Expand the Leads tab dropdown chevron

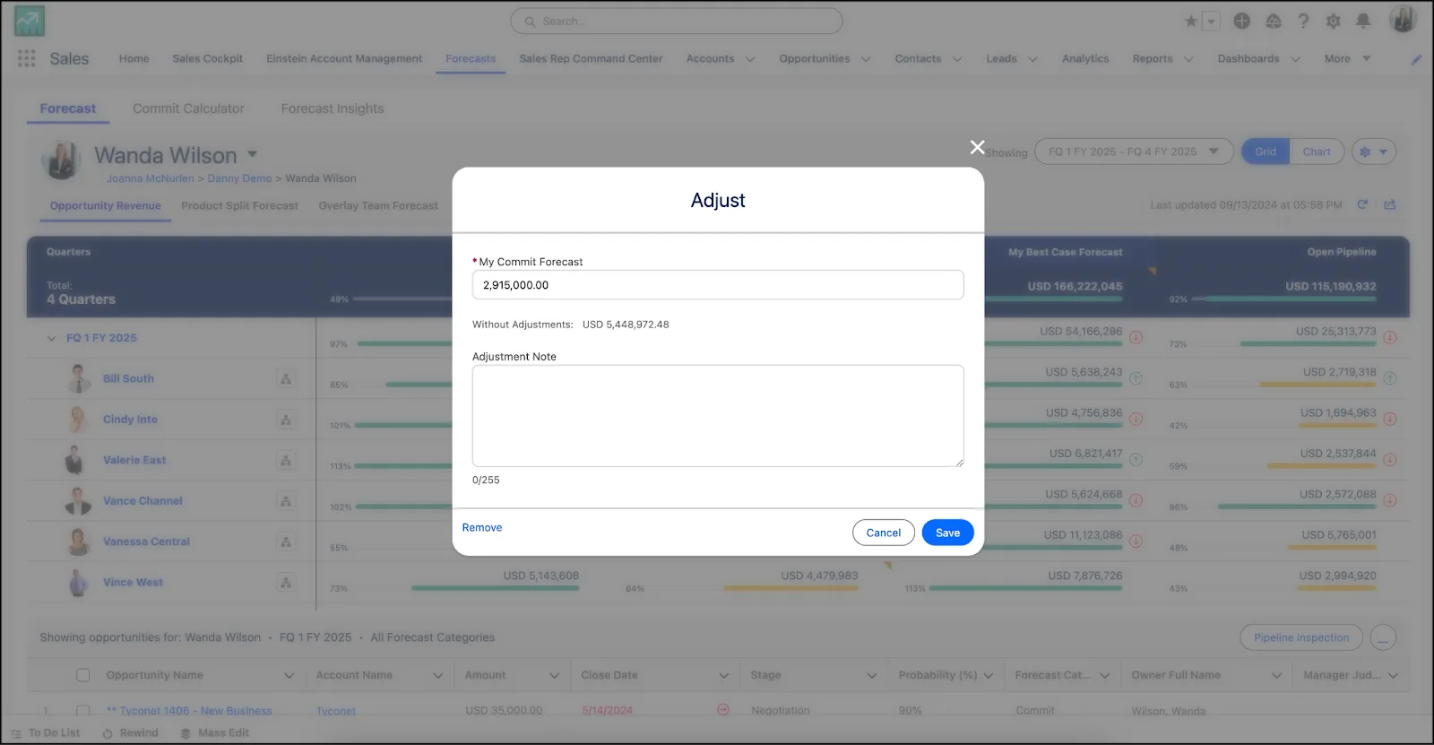tap(1032, 59)
